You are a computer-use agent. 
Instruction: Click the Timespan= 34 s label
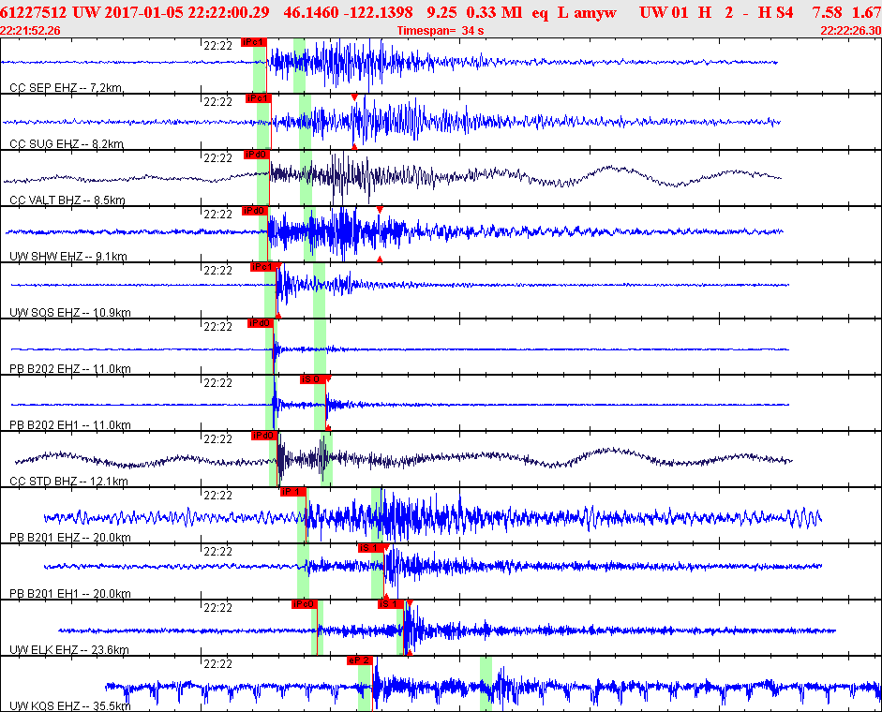point(441,31)
